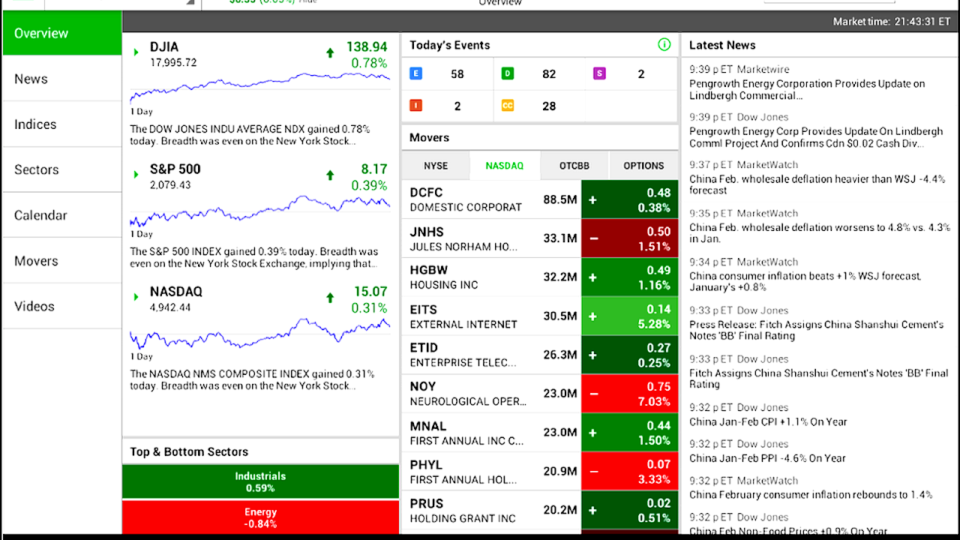Select the Industrials 0.59% sector bar

(260, 482)
